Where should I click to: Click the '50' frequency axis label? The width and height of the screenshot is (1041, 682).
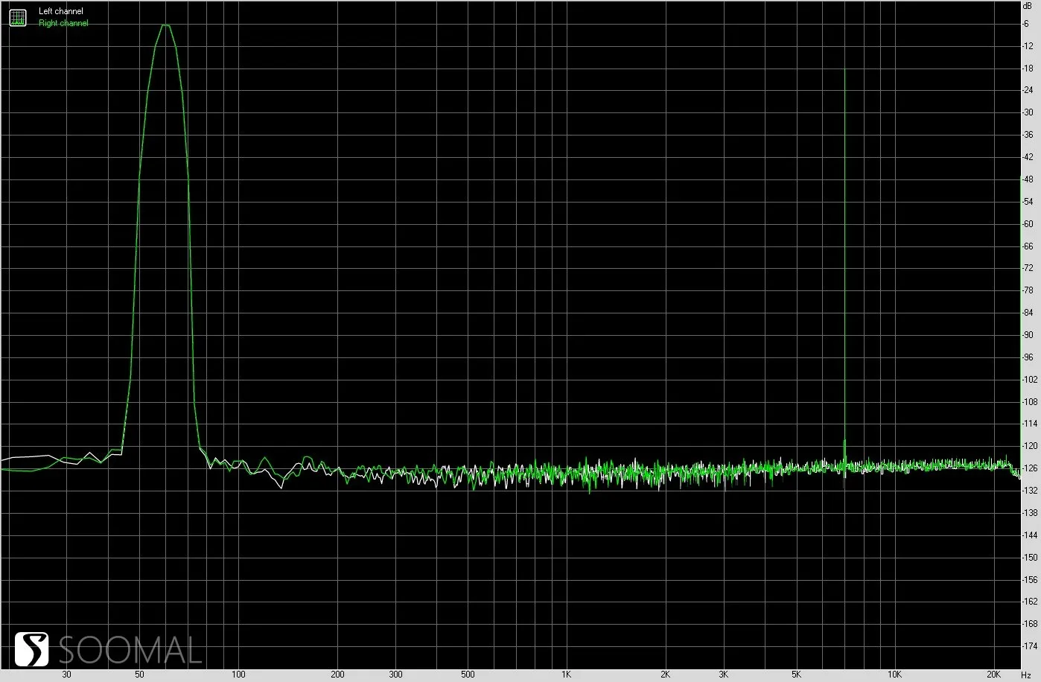tap(139, 675)
